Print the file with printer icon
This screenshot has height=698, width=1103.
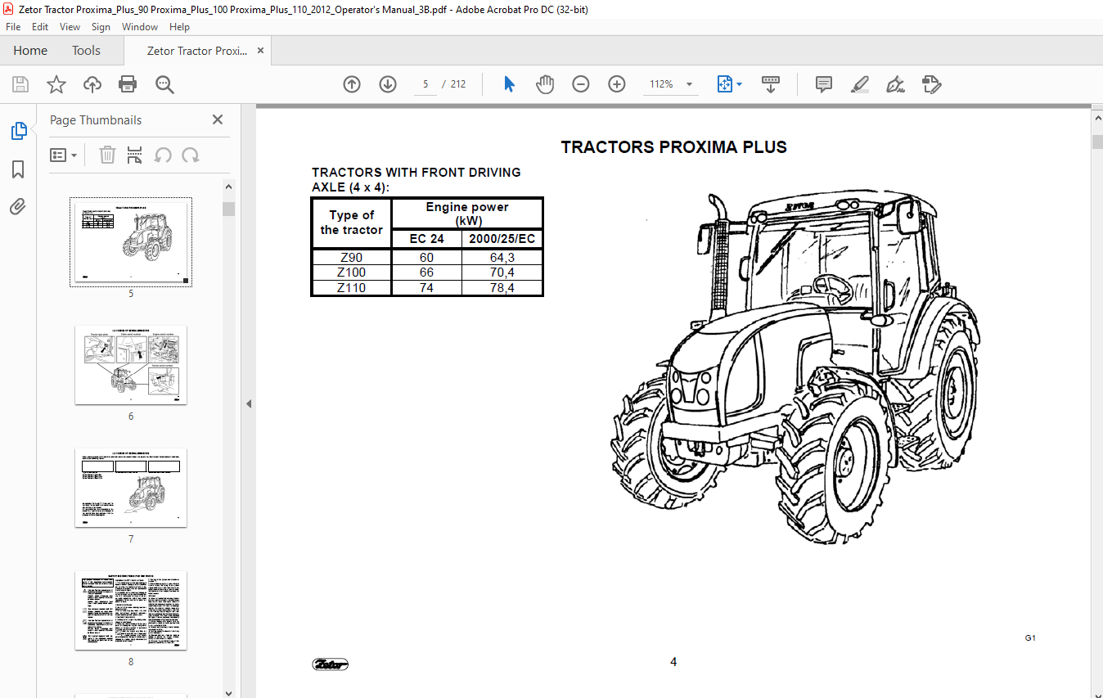point(128,84)
